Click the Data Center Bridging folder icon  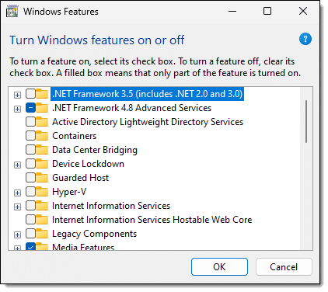pyautogui.click(x=42, y=150)
